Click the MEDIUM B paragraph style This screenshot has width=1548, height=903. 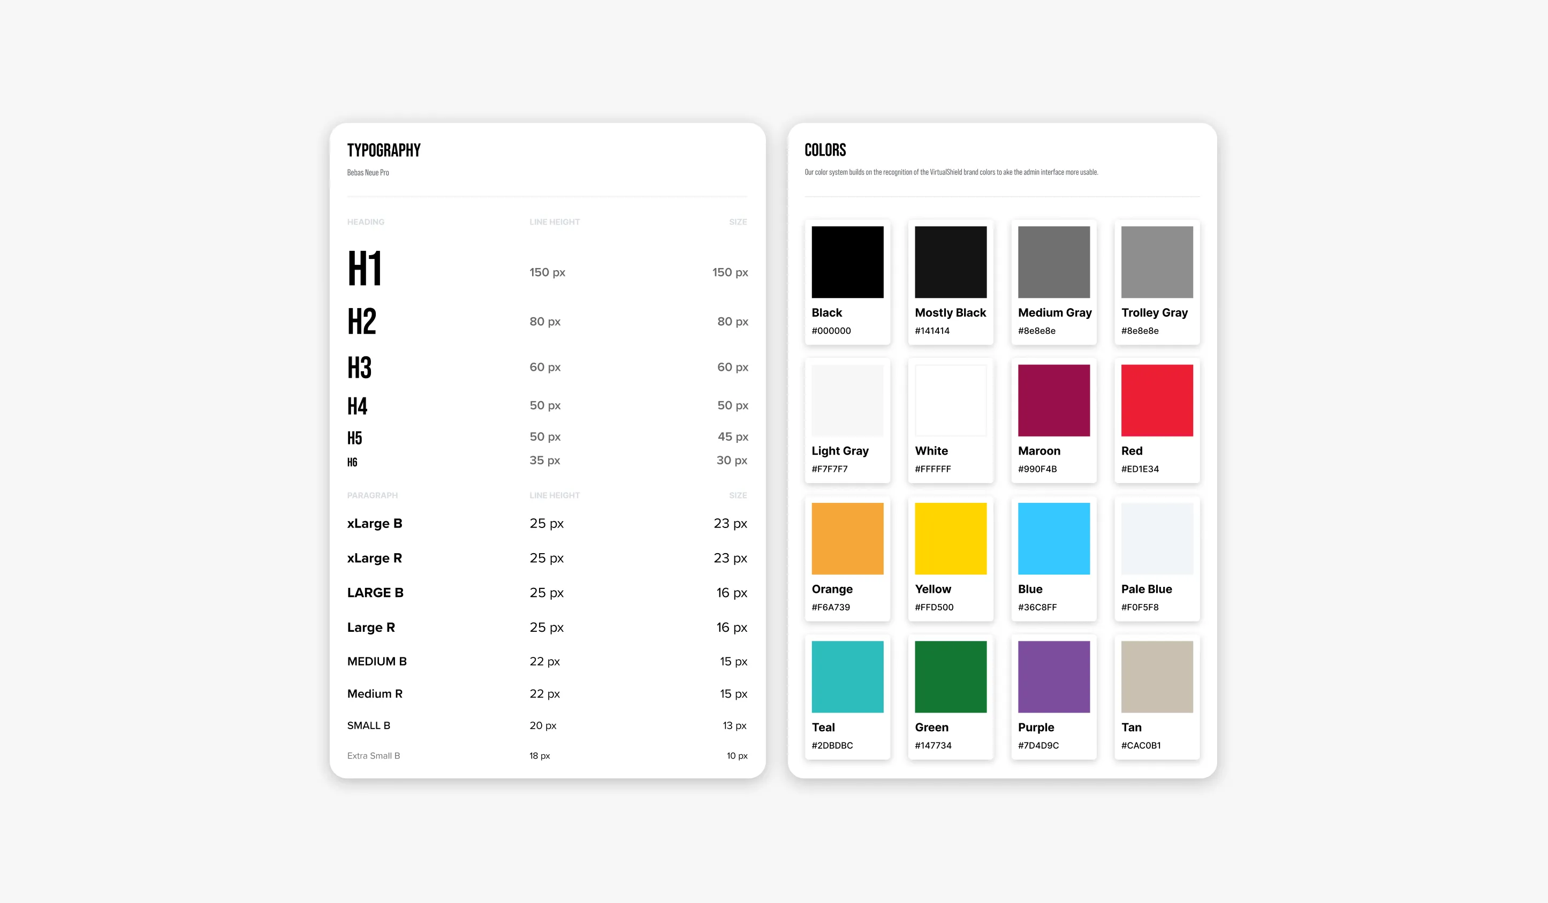pos(376,661)
